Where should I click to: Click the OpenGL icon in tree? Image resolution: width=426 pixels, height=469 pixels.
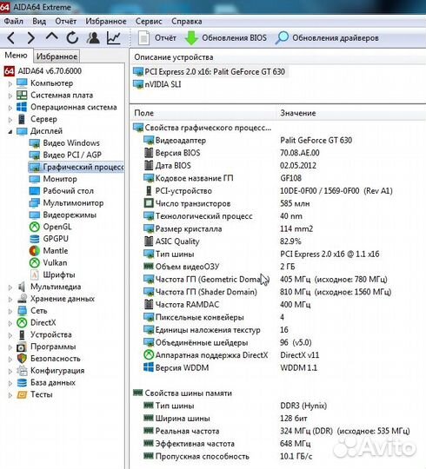coord(35,227)
